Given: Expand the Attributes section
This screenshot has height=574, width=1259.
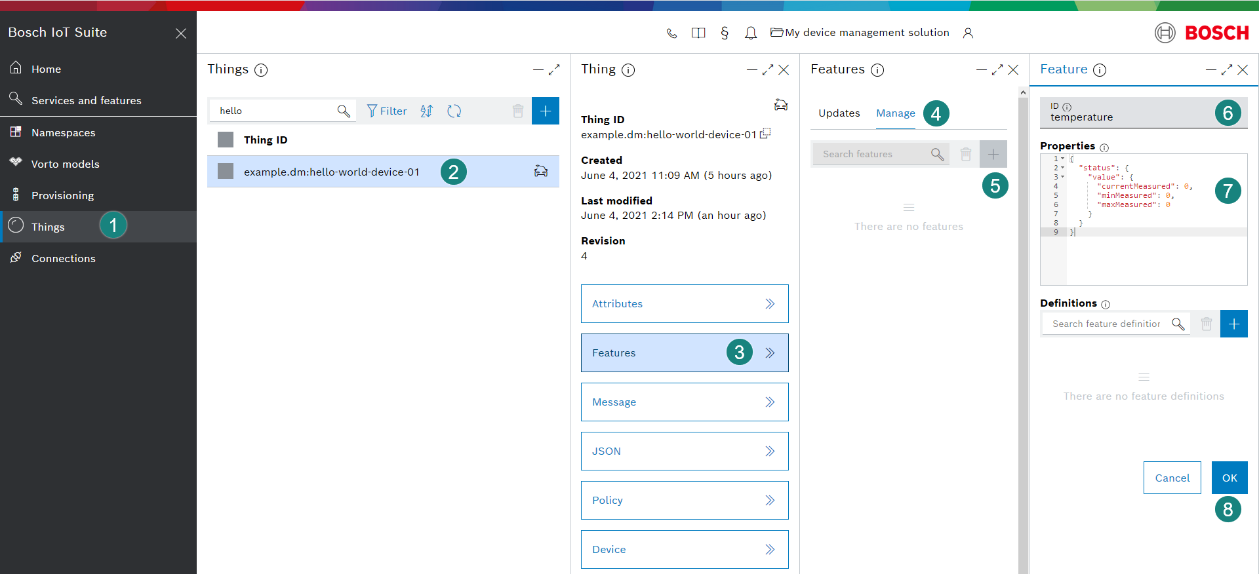Looking at the screenshot, I should point(685,303).
